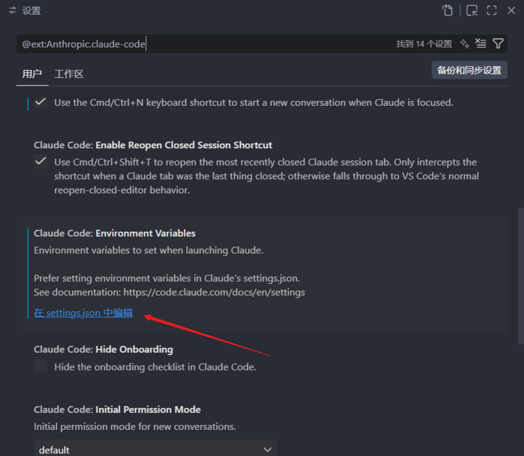Select the Environment Variables setting title
The height and width of the screenshot is (456, 524).
(x=115, y=233)
